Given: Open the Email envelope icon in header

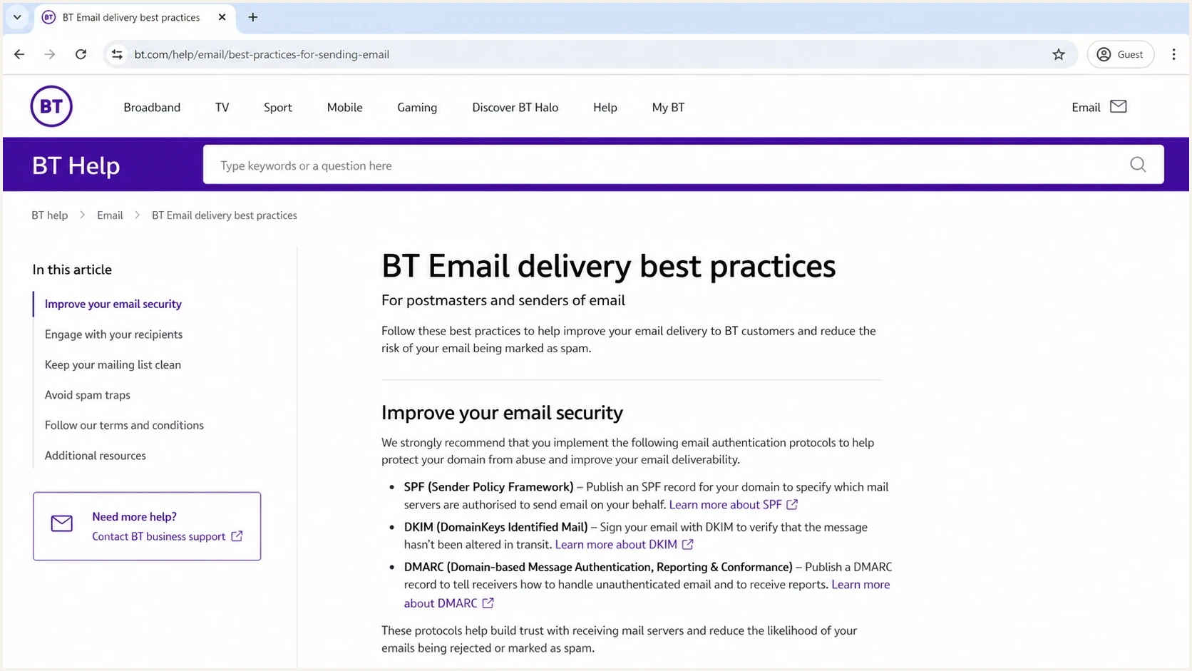Looking at the screenshot, I should [1119, 106].
